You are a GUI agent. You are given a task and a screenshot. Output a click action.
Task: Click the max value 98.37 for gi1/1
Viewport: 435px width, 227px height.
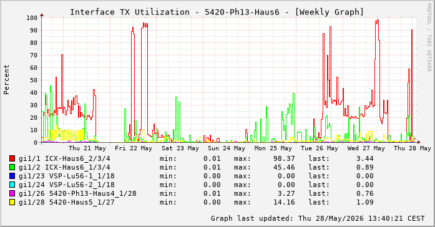(x=284, y=159)
